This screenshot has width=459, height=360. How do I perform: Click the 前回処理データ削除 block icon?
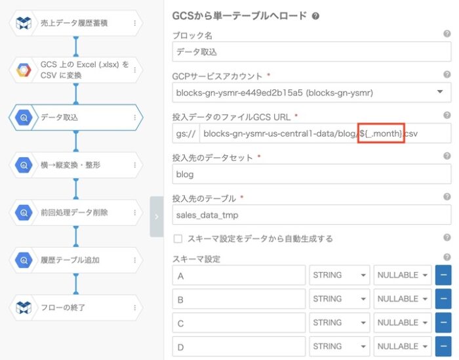point(24,213)
